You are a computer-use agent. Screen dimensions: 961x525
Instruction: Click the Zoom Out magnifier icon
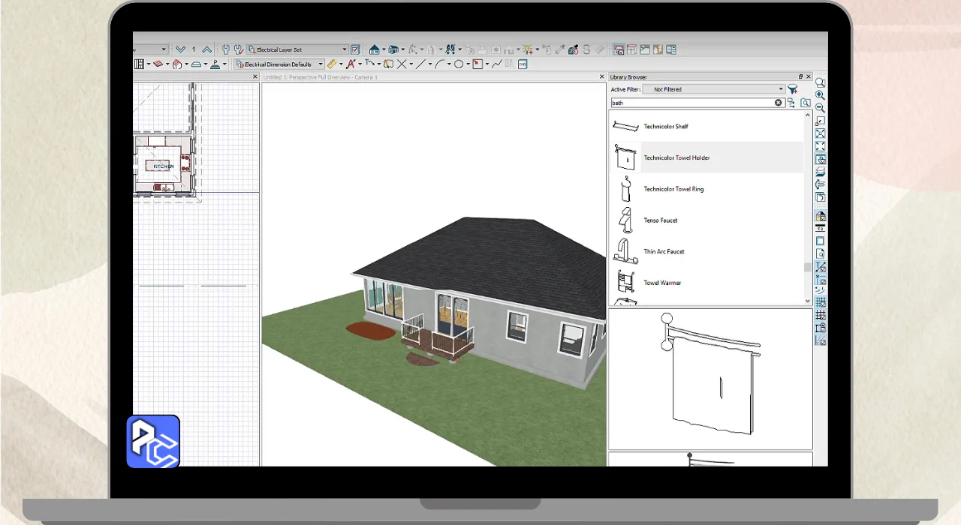point(820,108)
